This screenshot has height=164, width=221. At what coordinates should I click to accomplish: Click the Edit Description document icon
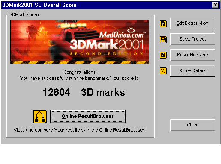point(163,24)
